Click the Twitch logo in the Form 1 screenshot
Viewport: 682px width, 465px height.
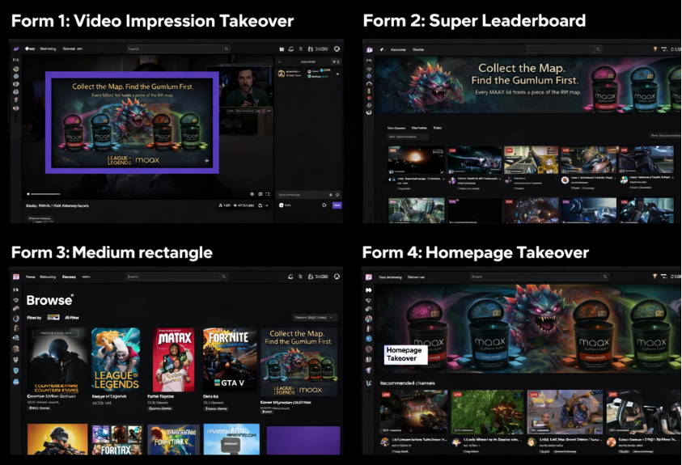(x=16, y=49)
